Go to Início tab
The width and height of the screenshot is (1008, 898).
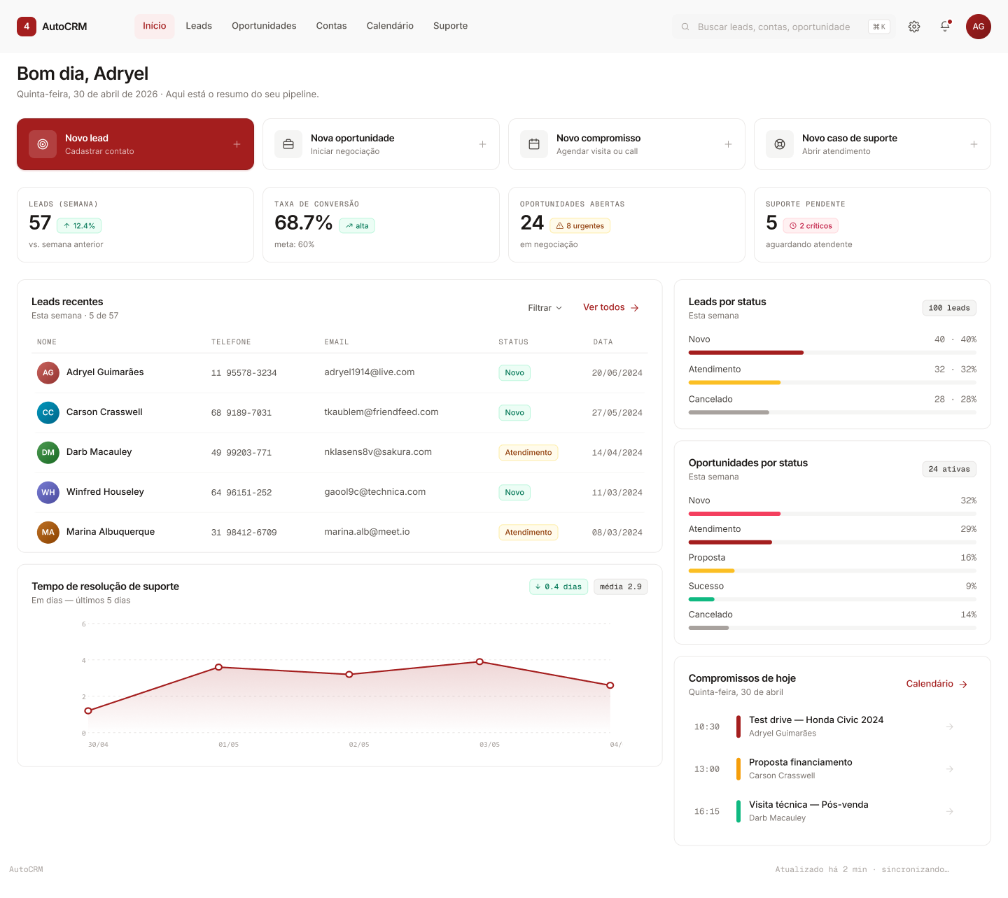tap(155, 26)
